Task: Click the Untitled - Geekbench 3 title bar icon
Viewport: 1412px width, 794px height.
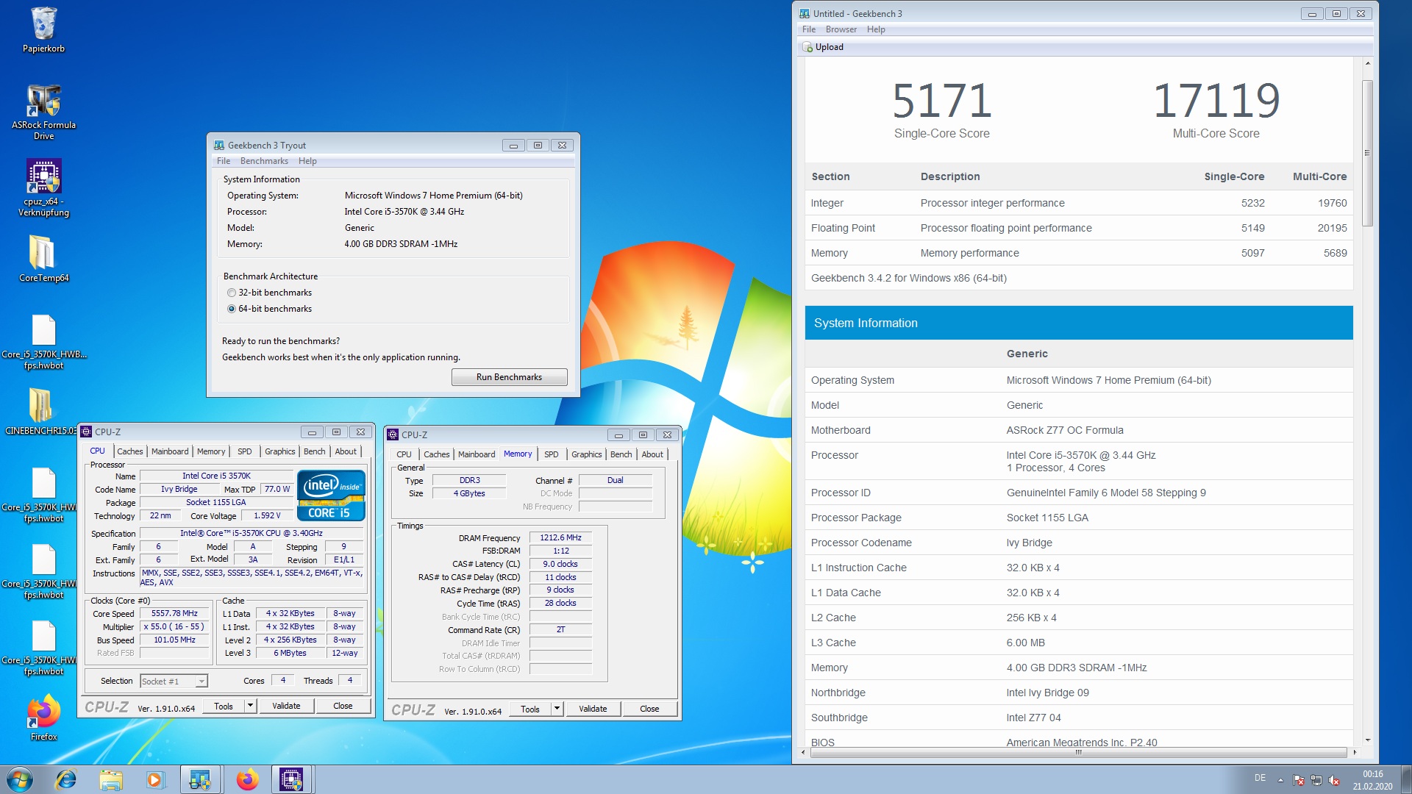Action: [x=805, y=13]
